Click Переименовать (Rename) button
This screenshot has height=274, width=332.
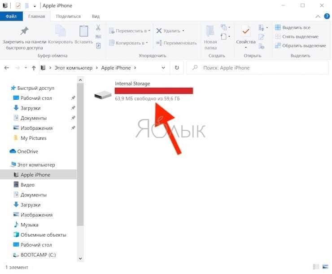click(x=176, y=43)
